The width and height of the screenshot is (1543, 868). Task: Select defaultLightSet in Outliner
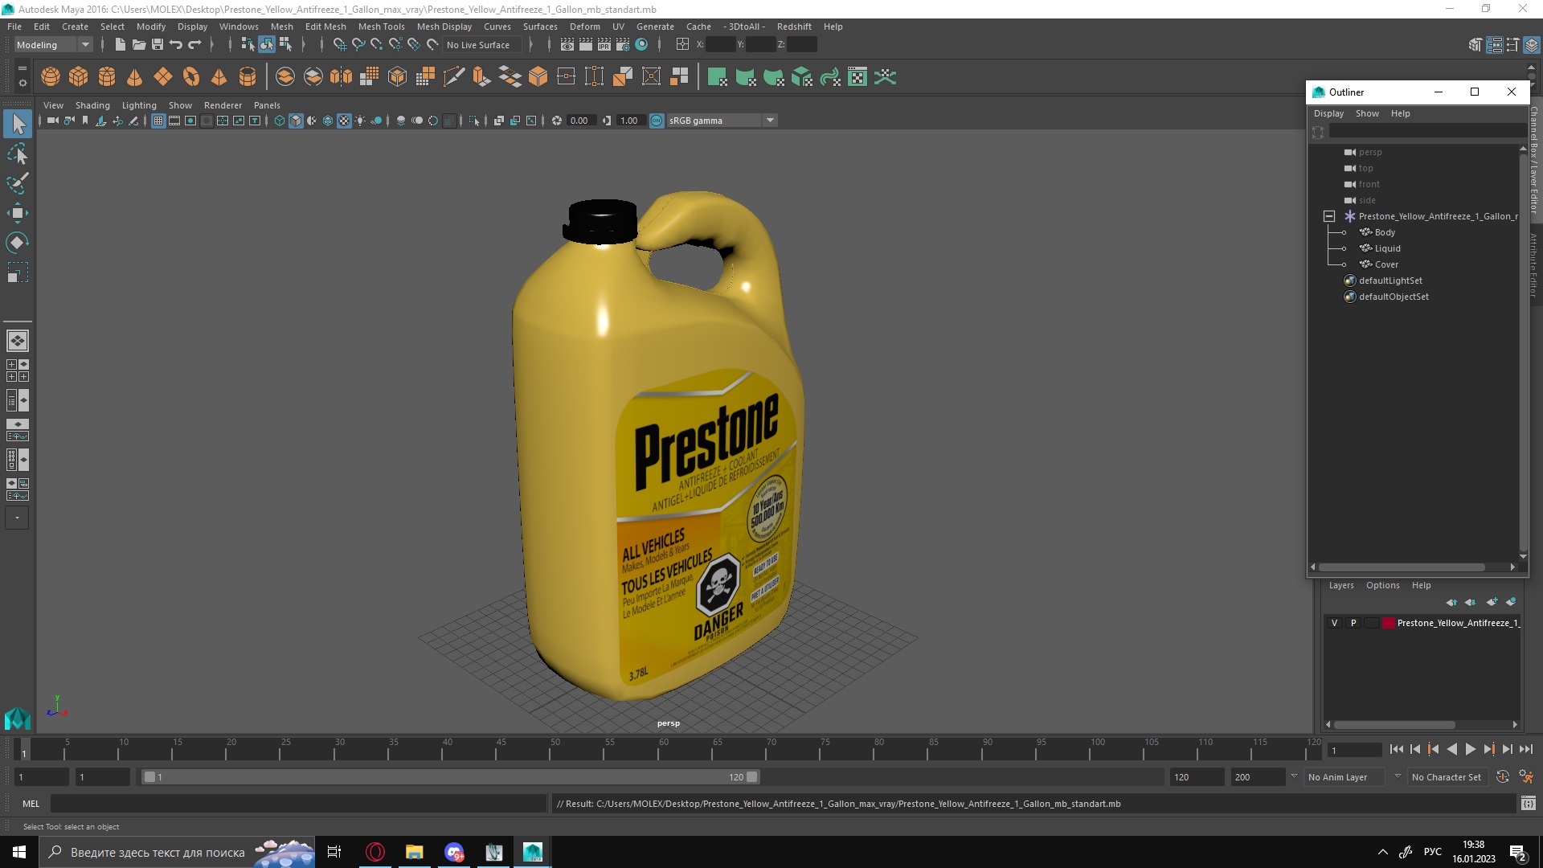coord(1390,280)
